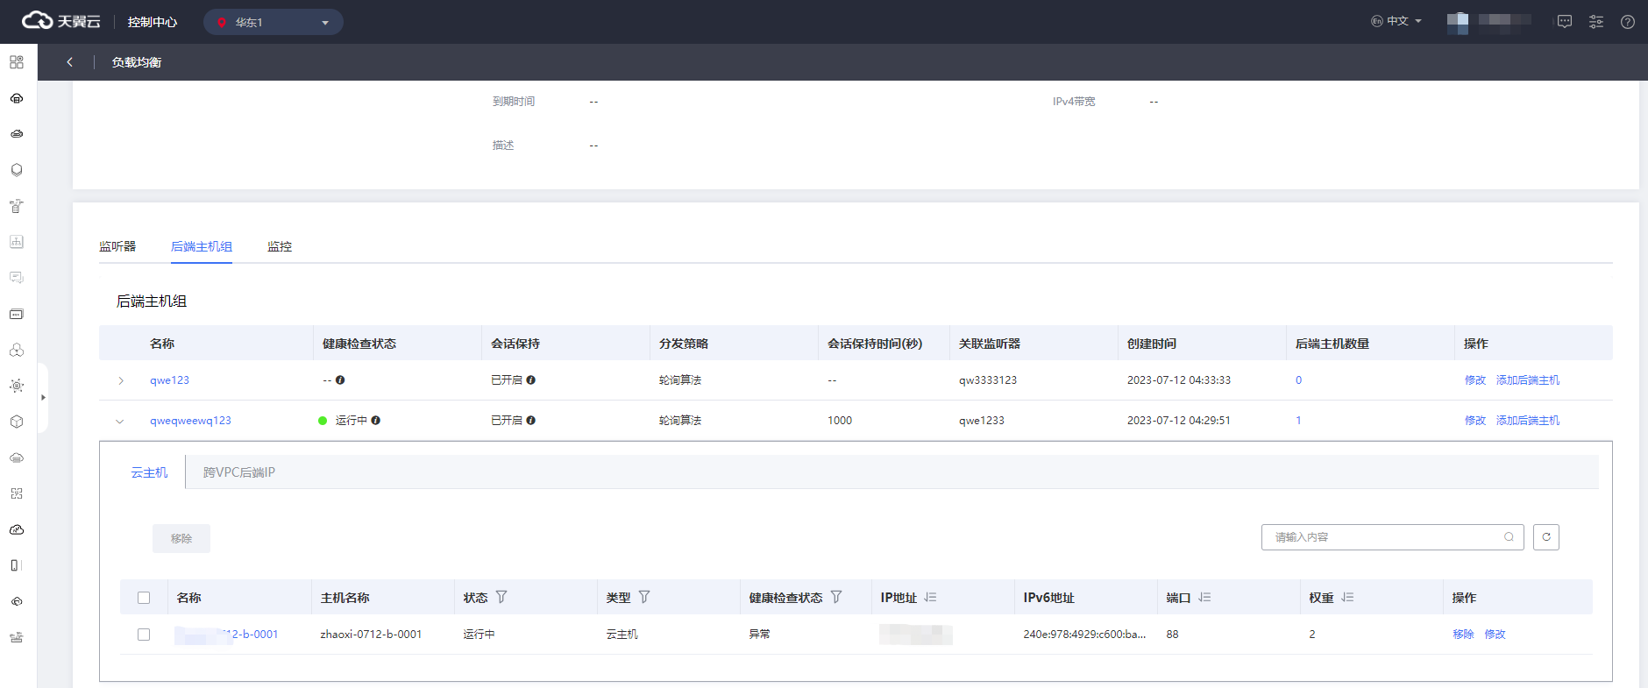Click info icon next to 运行中 status
This screenshot has width=1648, height=688.
click(x=375, y=421)
